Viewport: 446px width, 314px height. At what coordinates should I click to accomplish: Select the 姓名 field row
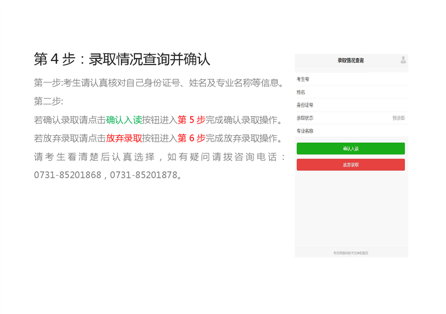pos(351,92)
